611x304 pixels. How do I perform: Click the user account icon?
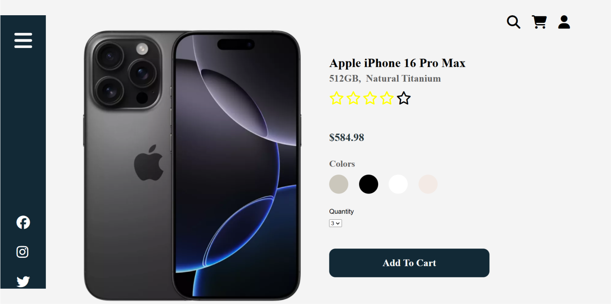tap(564, 22)
